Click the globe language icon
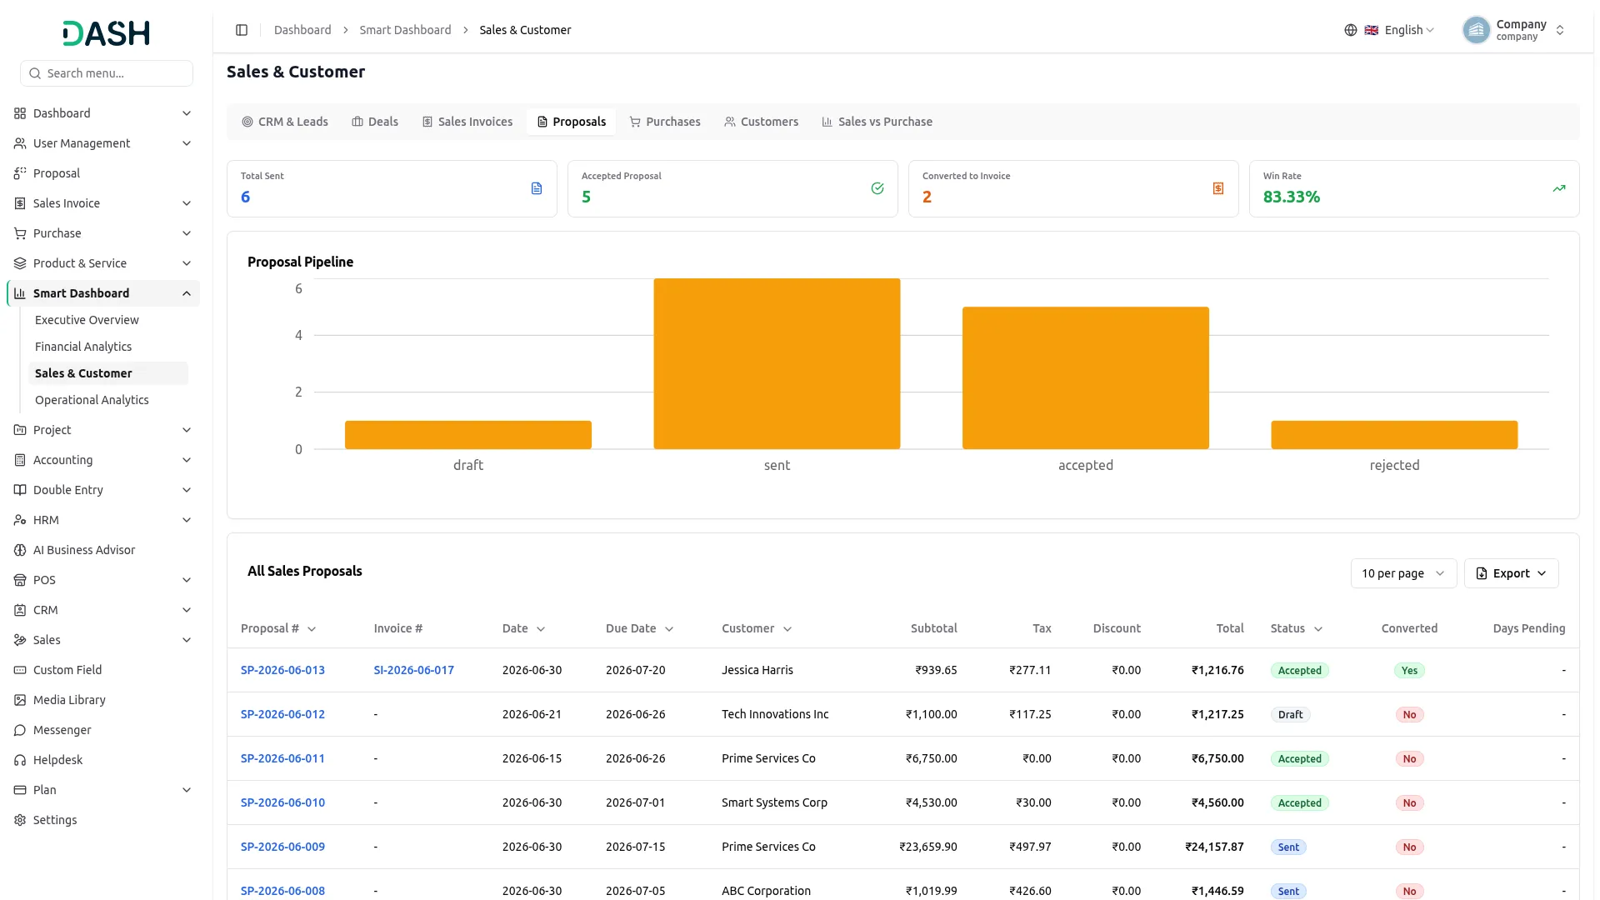This screenshot has width=1600, height=900. [x=1351, y=30]
